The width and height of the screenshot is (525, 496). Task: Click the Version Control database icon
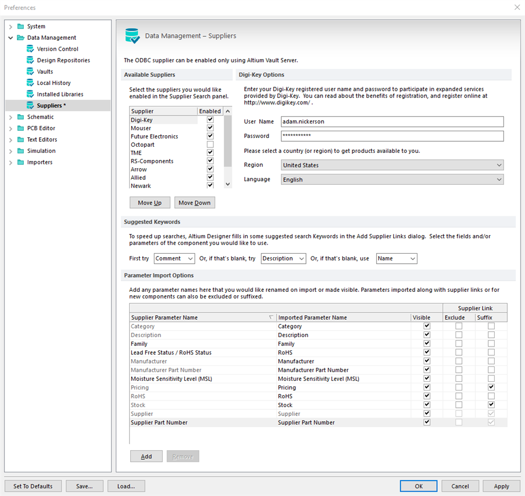point(30,49)
